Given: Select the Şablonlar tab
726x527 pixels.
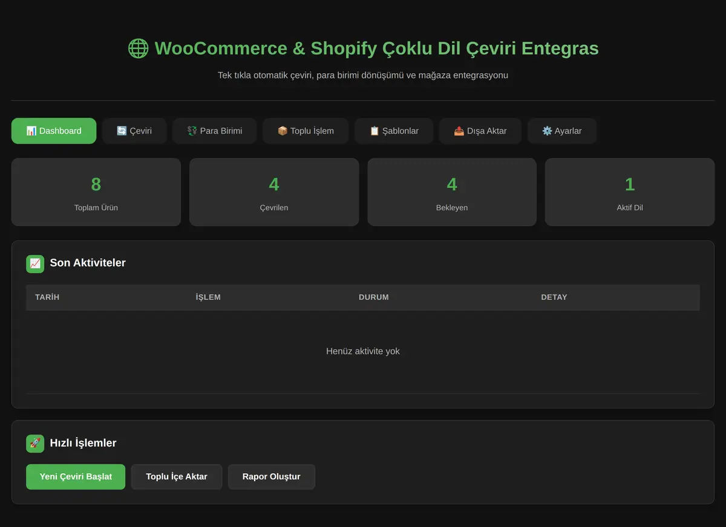Looking at the screenshot, I should (394, 131).
